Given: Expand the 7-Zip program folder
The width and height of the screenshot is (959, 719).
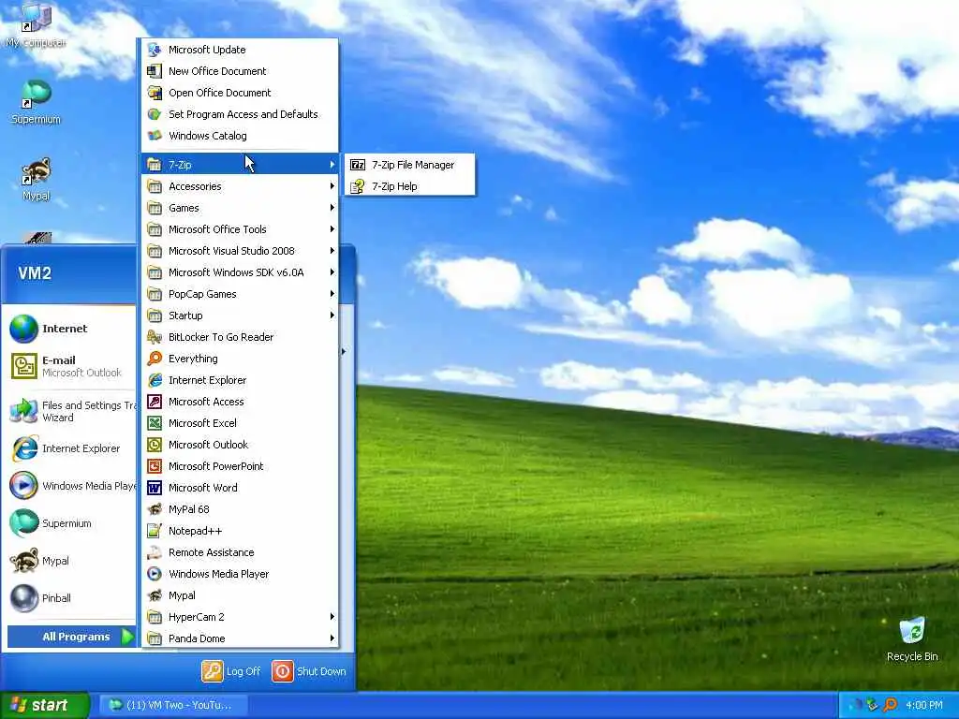Looking at the screenshot, I should tap(240, 165).
